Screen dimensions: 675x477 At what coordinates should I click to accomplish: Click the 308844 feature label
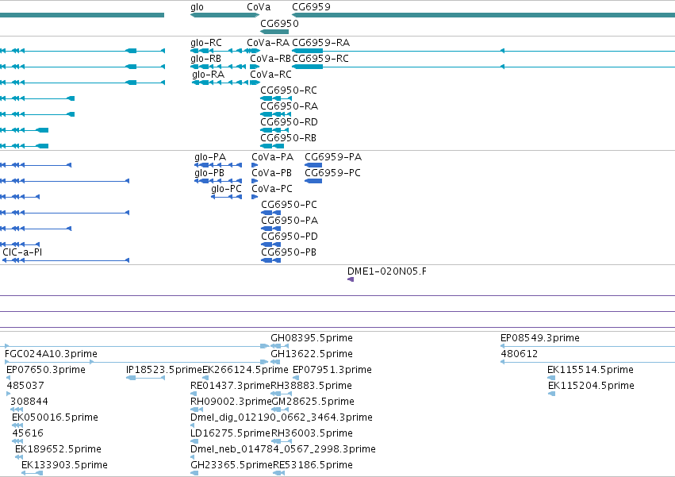coord(29,402)
